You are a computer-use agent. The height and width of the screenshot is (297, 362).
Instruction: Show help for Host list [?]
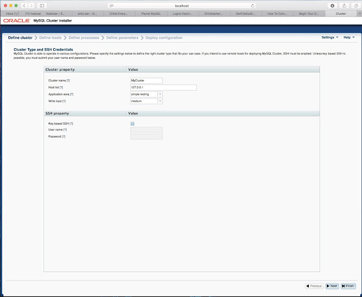tap(61, 87)
